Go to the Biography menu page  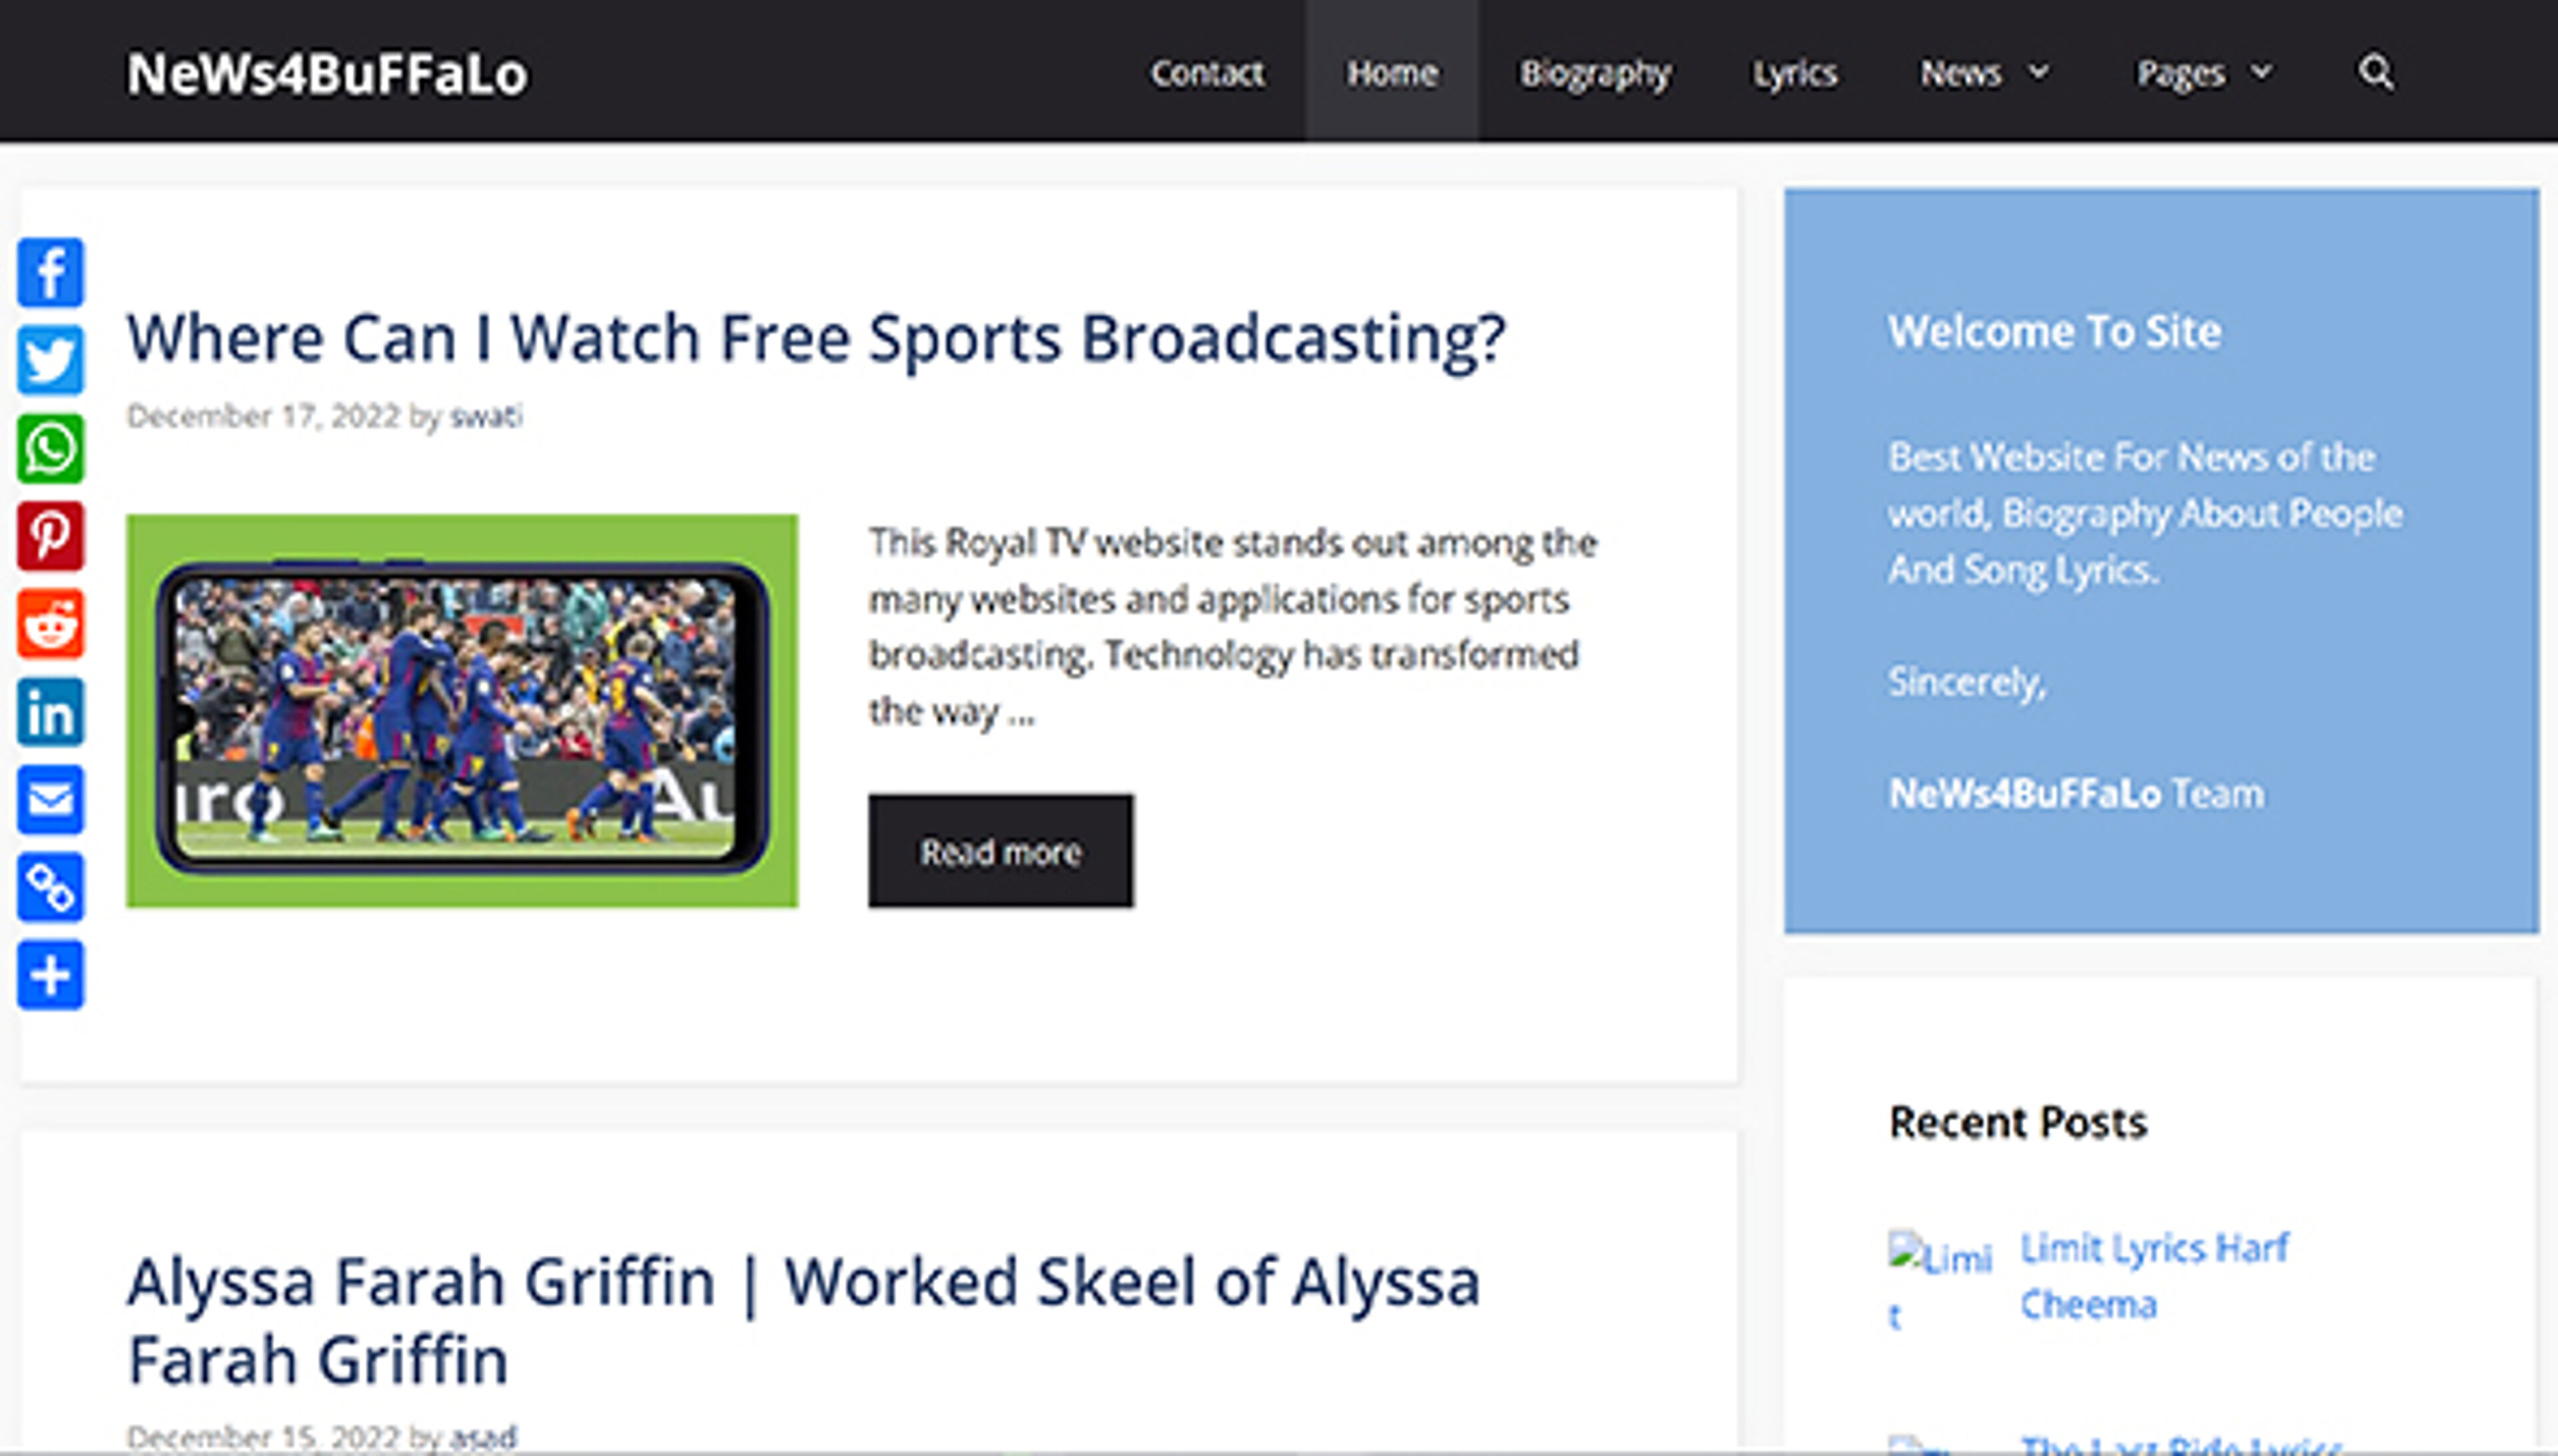point(1595,72)
